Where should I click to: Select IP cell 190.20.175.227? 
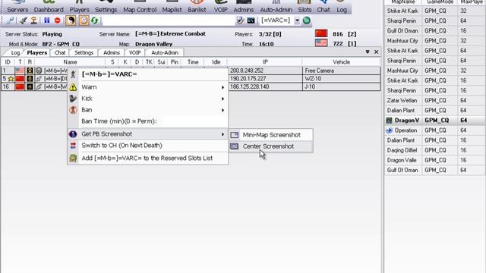pos(265,79)
